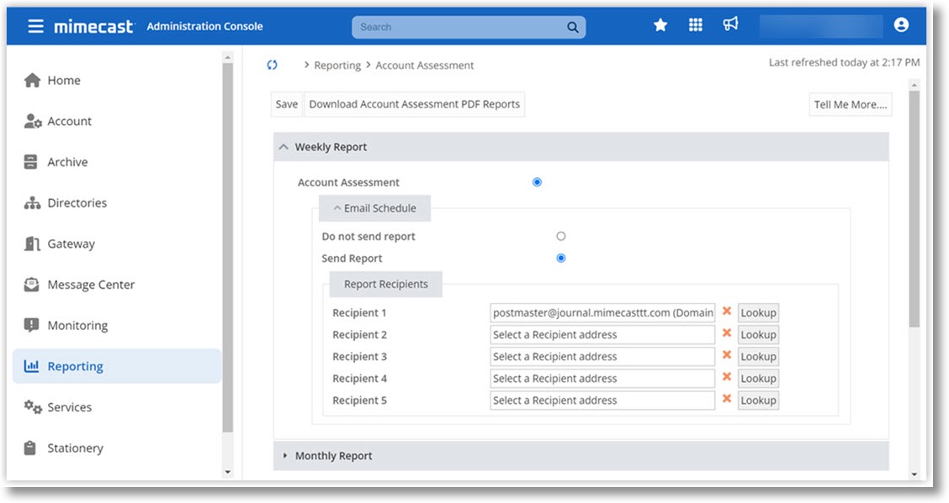Click the Save button
Screen dimensions: 949x503
[x=286, y=104]
